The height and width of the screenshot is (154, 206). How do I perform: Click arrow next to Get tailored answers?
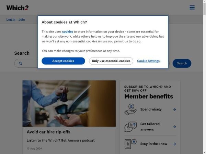click(174, 127)
